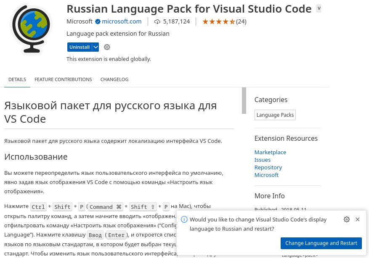The image size is (369, 258).
Task: Click the star rating for the extension
Action: pos(219,21)
